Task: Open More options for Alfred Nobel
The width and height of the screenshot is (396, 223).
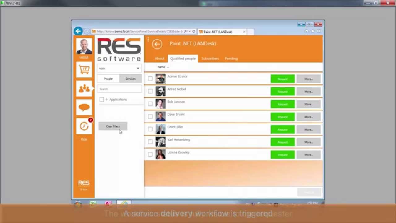Action: (308, 92)
